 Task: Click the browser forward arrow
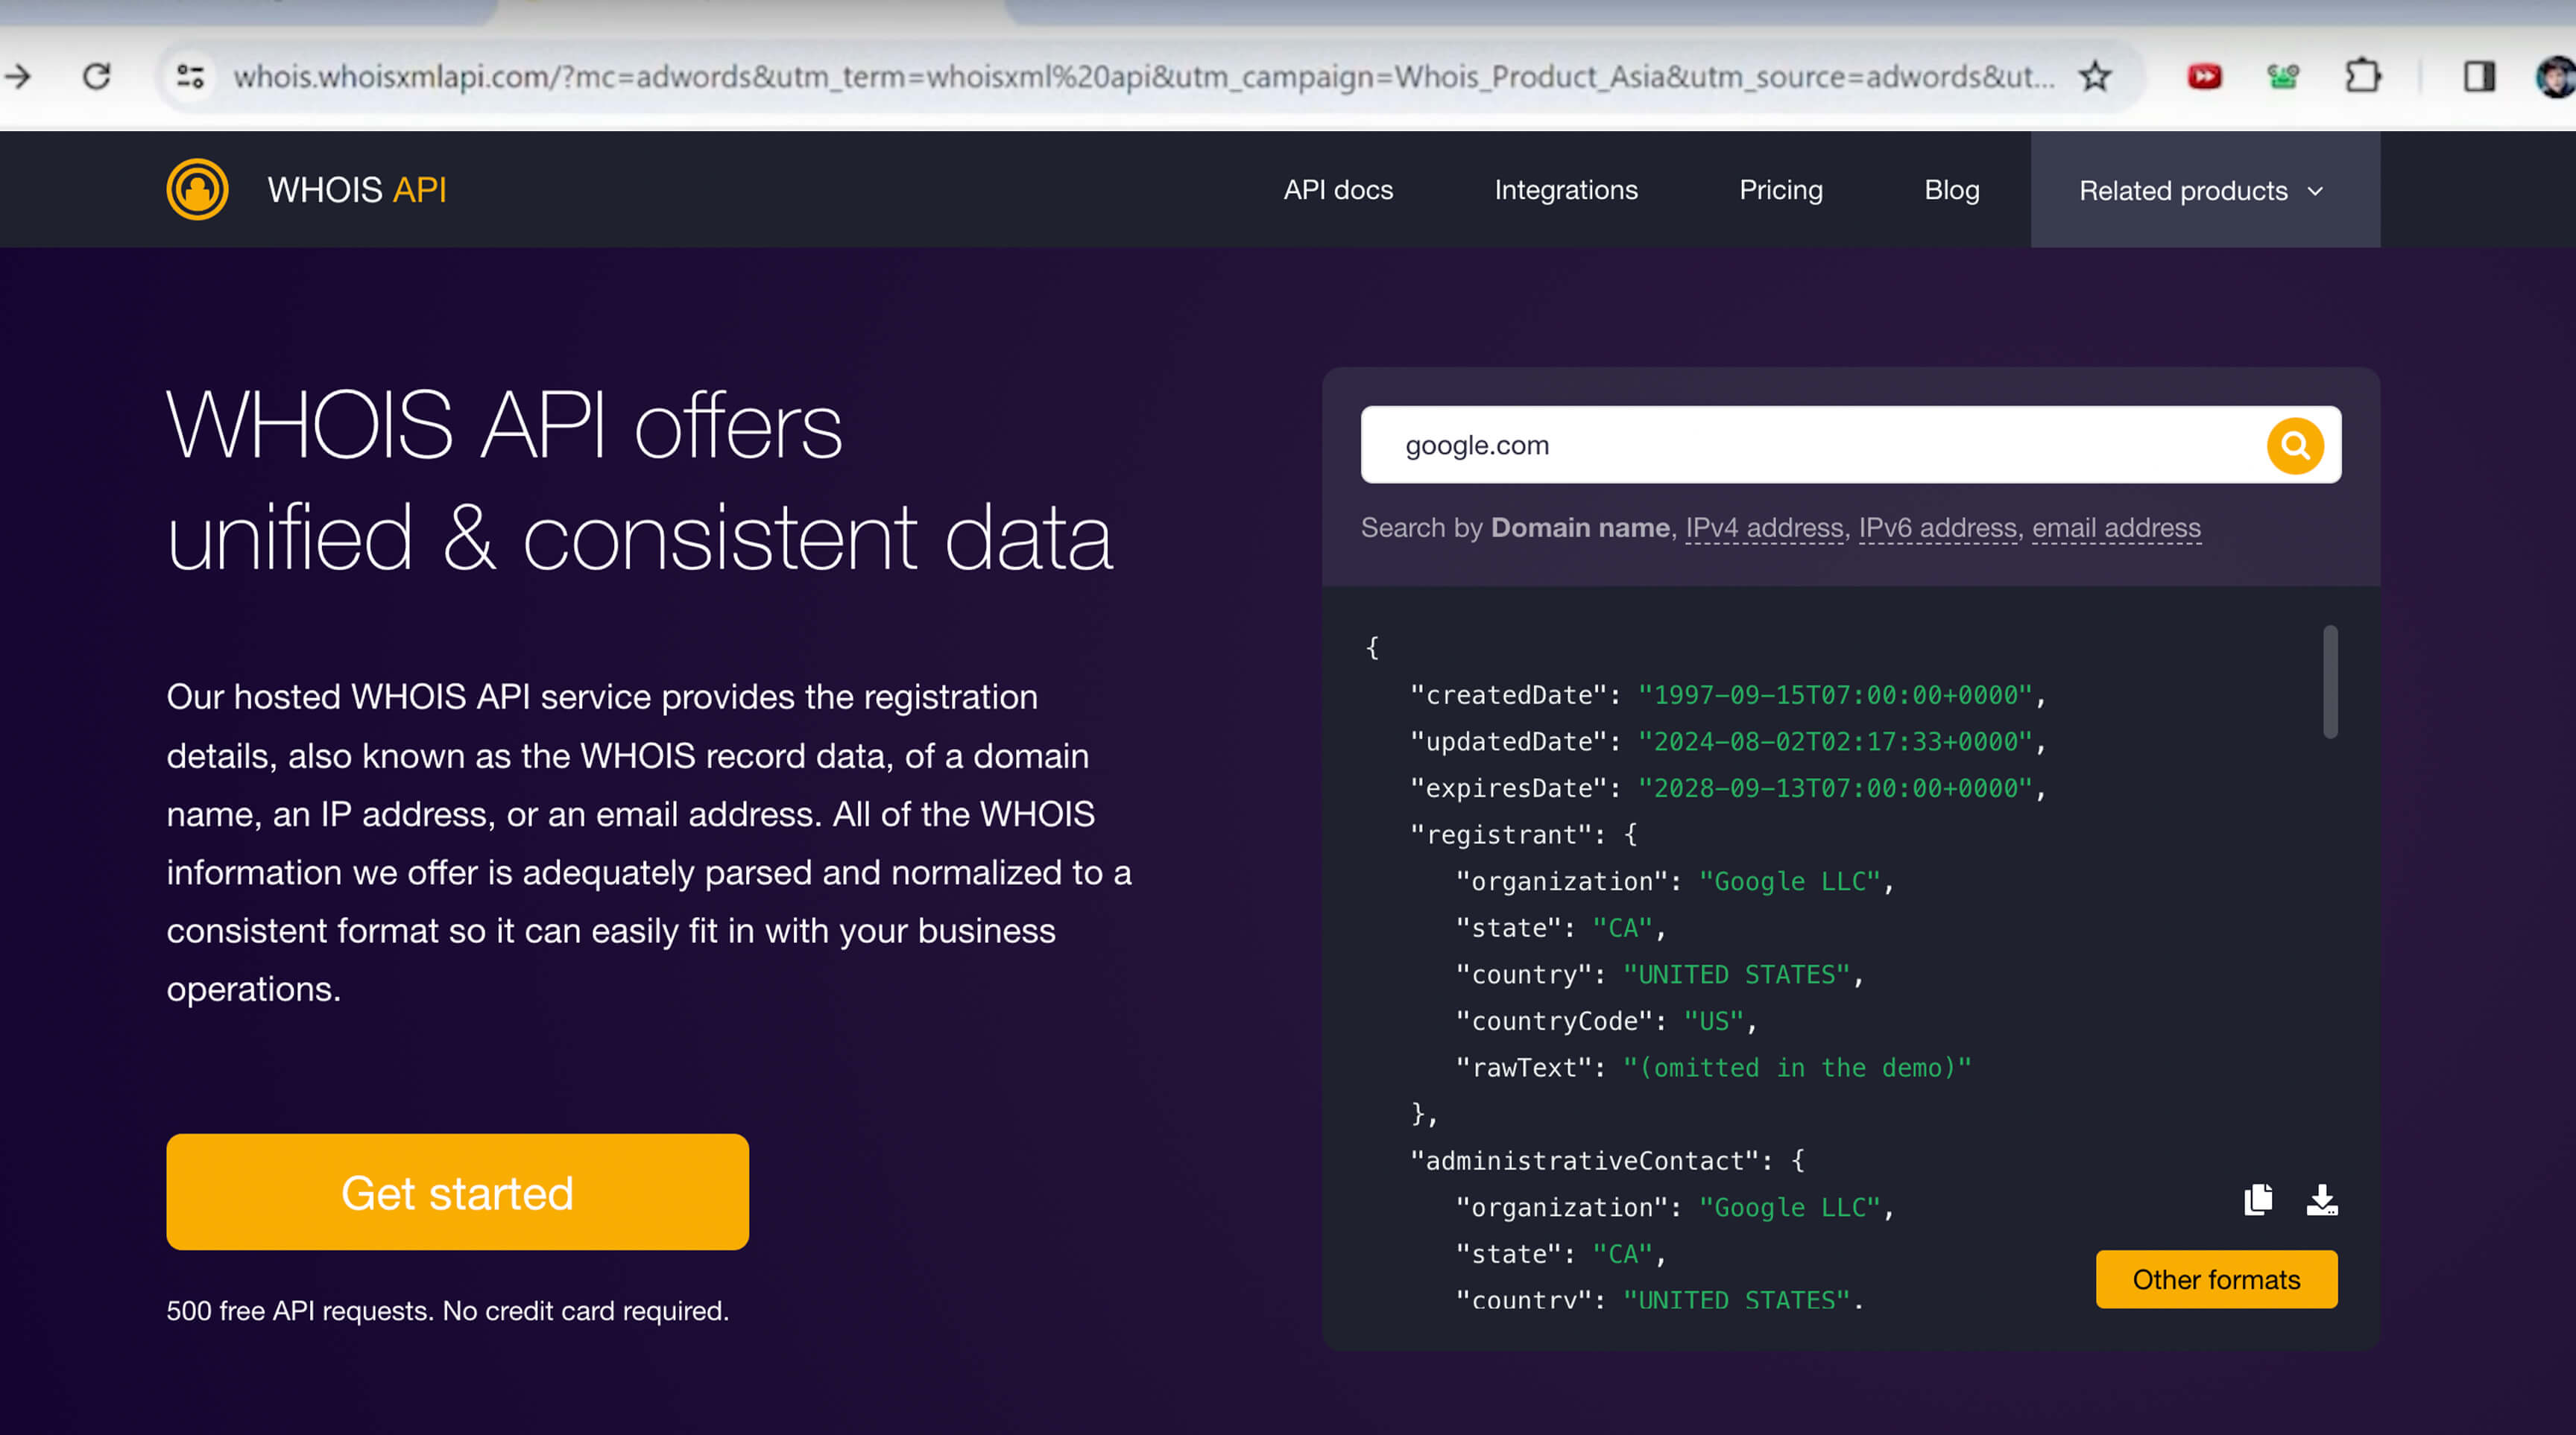point(18,77)
